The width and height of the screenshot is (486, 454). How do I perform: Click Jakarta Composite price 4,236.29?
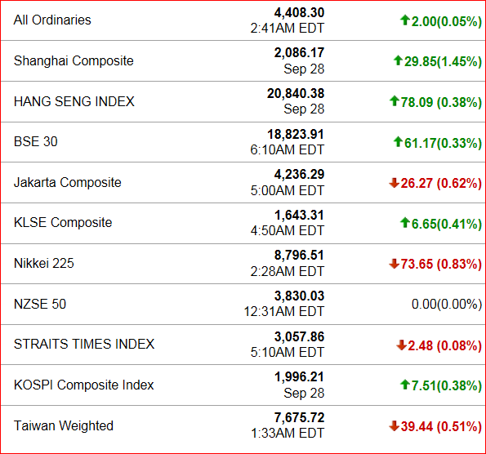point(299,175)
